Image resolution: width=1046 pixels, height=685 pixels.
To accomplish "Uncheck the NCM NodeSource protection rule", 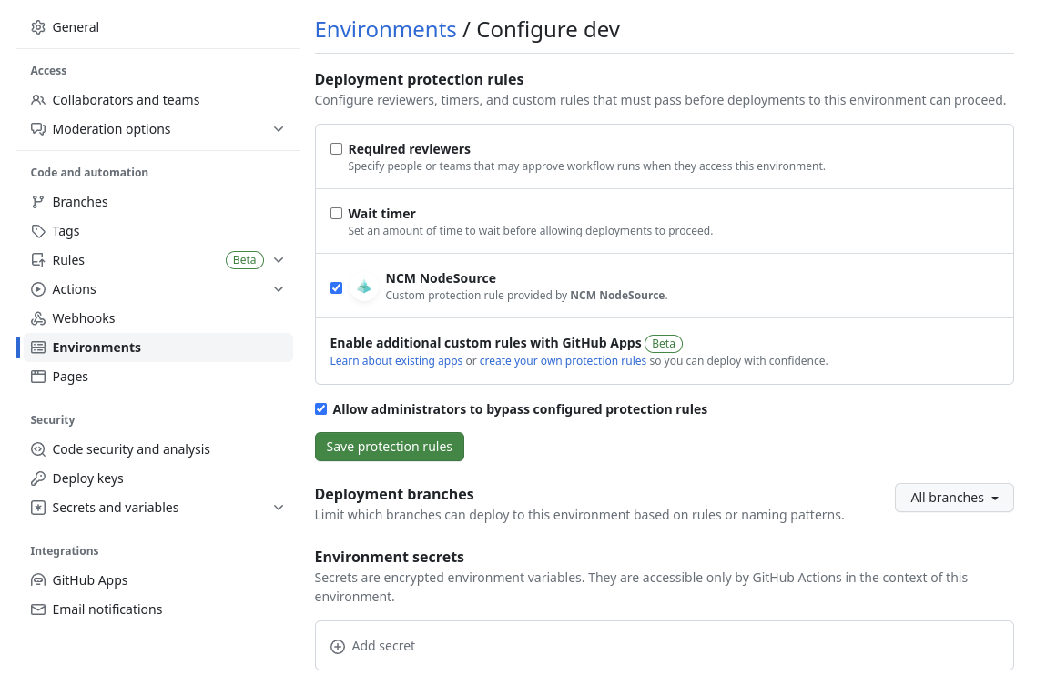I will tap(336, 287).
